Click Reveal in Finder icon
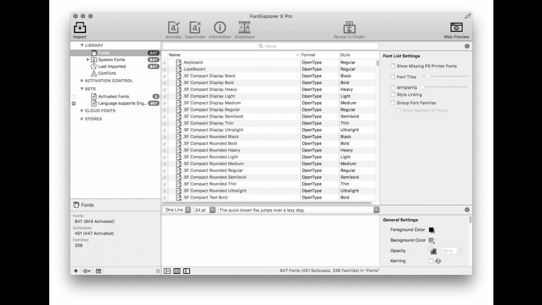Viewport: 542px width, 305px height. click(x=349, y=27)
